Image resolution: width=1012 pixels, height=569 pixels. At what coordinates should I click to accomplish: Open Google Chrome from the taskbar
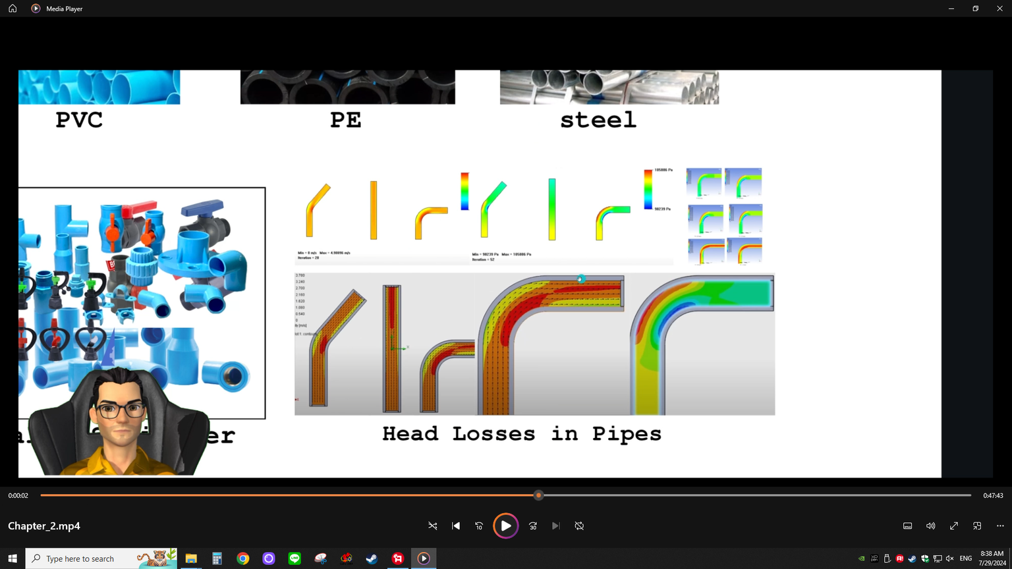243,558
